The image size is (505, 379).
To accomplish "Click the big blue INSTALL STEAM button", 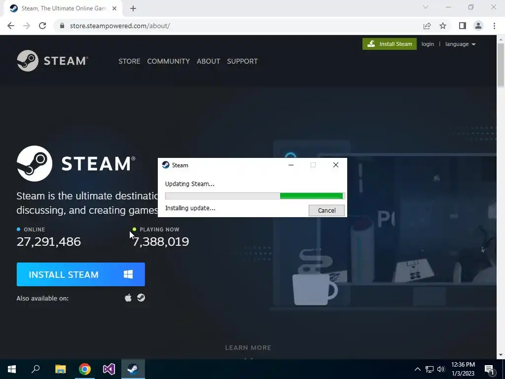I will tap(81, 274).
